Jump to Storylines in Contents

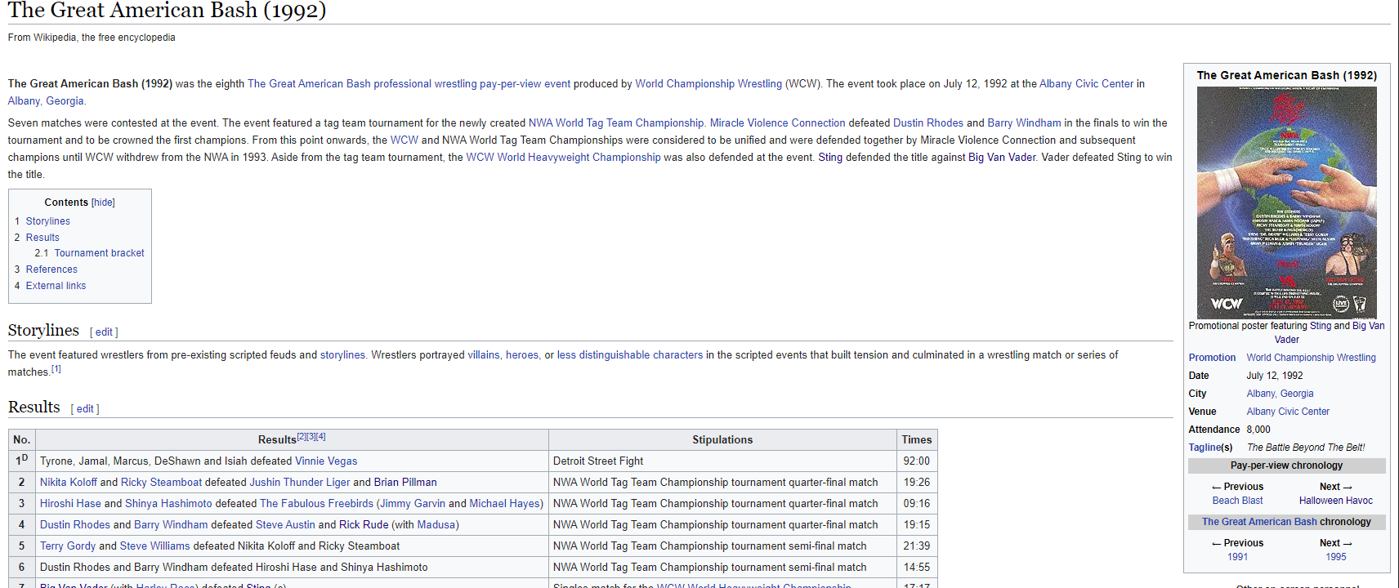(47, 221)
